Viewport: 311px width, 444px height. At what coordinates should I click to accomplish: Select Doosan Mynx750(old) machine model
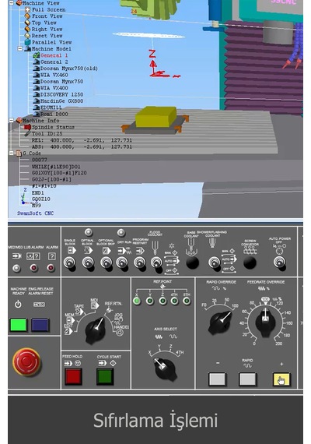[69, 69]
